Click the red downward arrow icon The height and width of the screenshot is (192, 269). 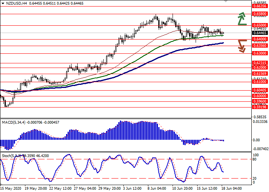pos(242,46)
